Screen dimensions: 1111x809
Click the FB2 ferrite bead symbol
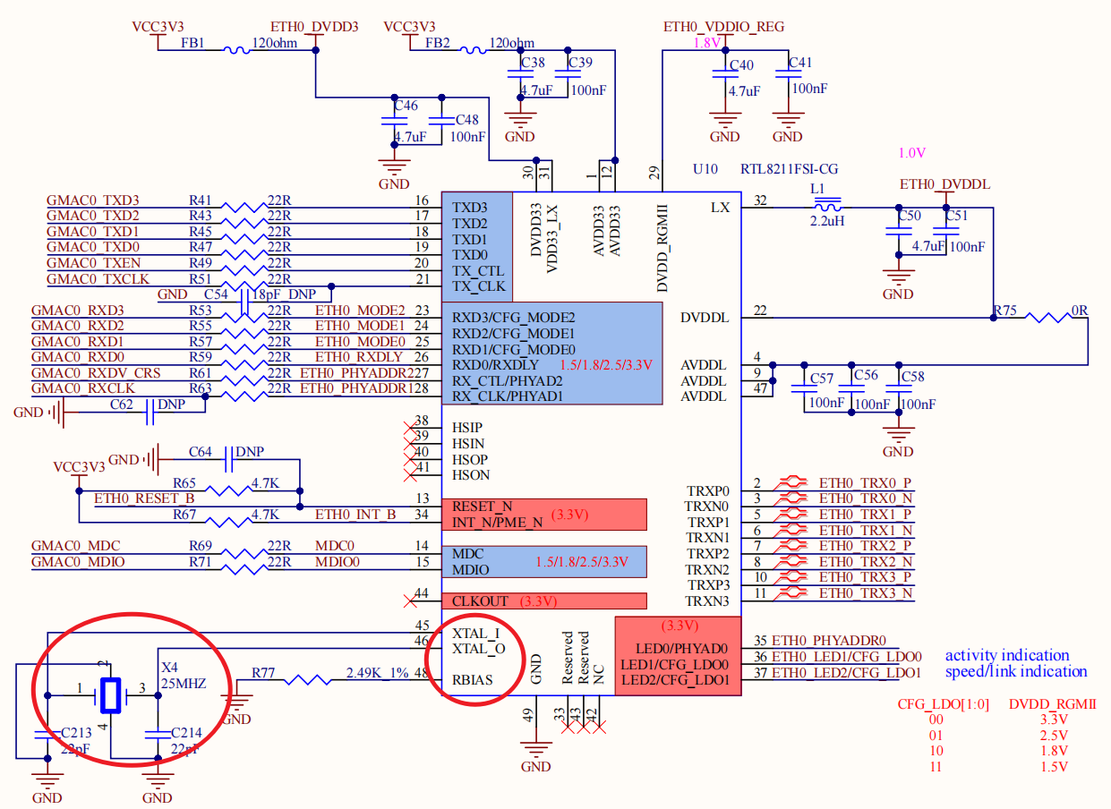coord(473,50)
